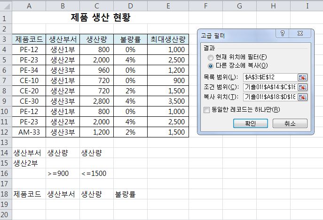Click inside the 복사 위치 input field
323x220 pixels.
coord(270,98)
